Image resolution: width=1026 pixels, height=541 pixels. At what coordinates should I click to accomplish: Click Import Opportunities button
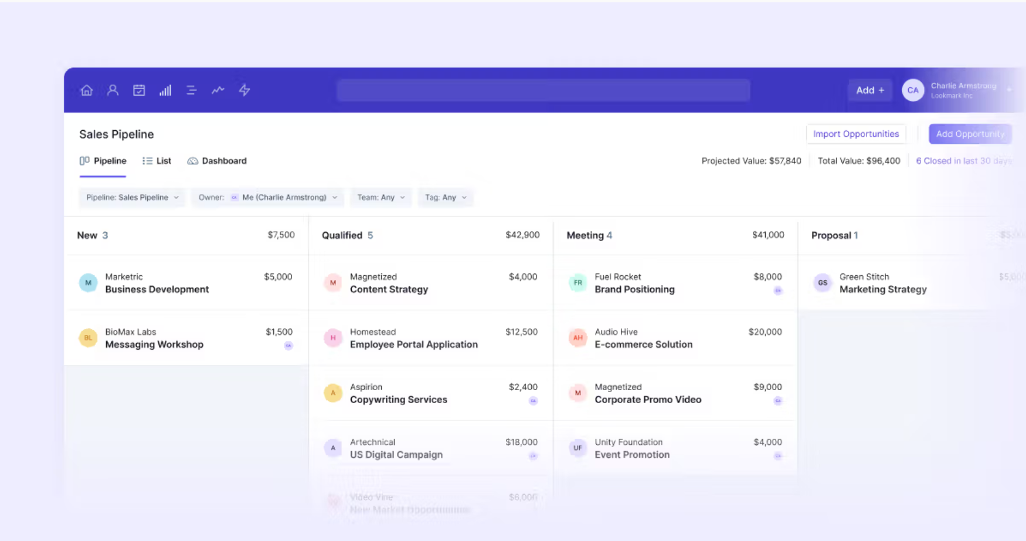pyautogui.click(x=856, y=134)
